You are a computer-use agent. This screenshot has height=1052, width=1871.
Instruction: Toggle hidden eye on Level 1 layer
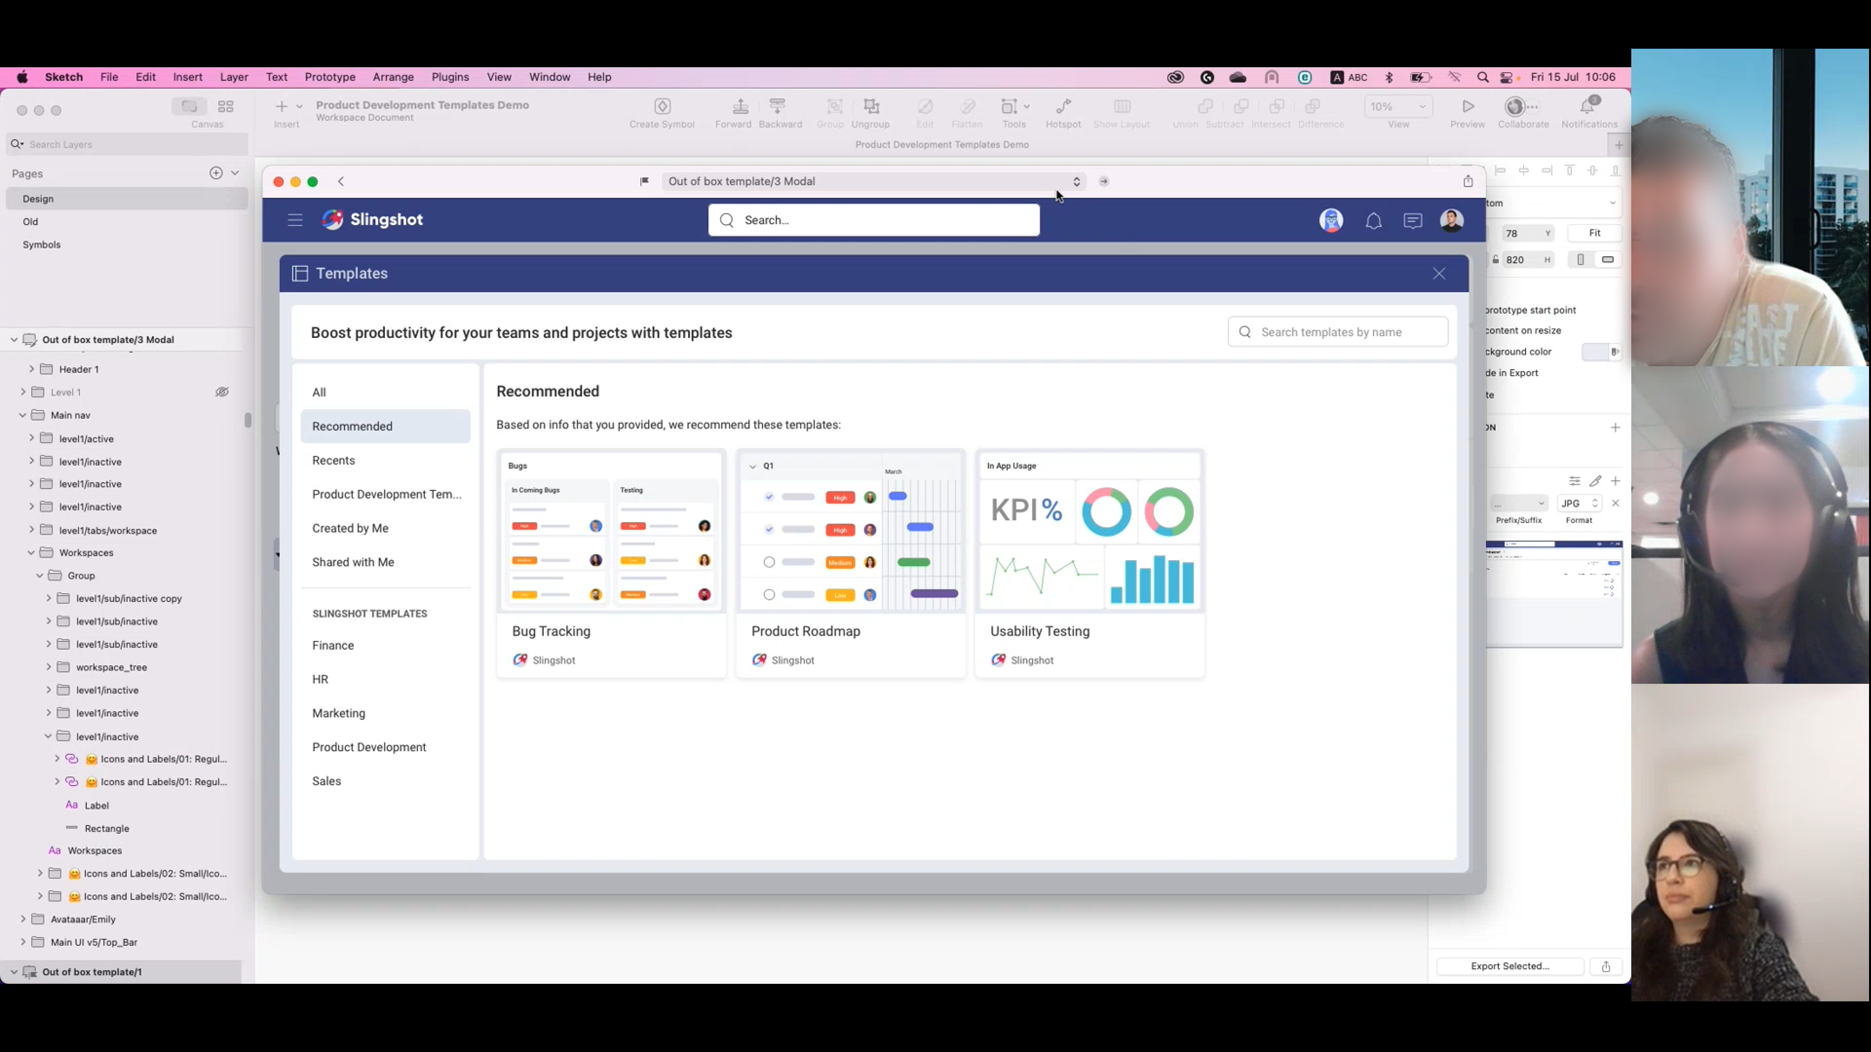[x=222, y=392]
